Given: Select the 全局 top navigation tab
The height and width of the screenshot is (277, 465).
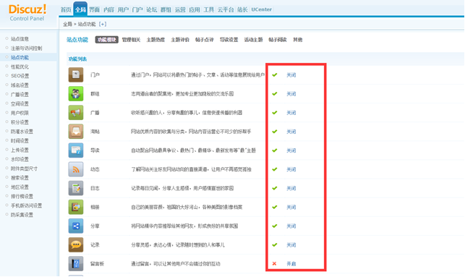Looking at the screenshot, I should pyautogui.click(x=80, y=9).
